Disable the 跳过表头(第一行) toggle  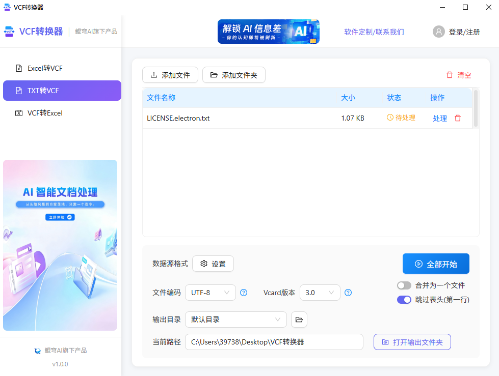tap(404, 300)
